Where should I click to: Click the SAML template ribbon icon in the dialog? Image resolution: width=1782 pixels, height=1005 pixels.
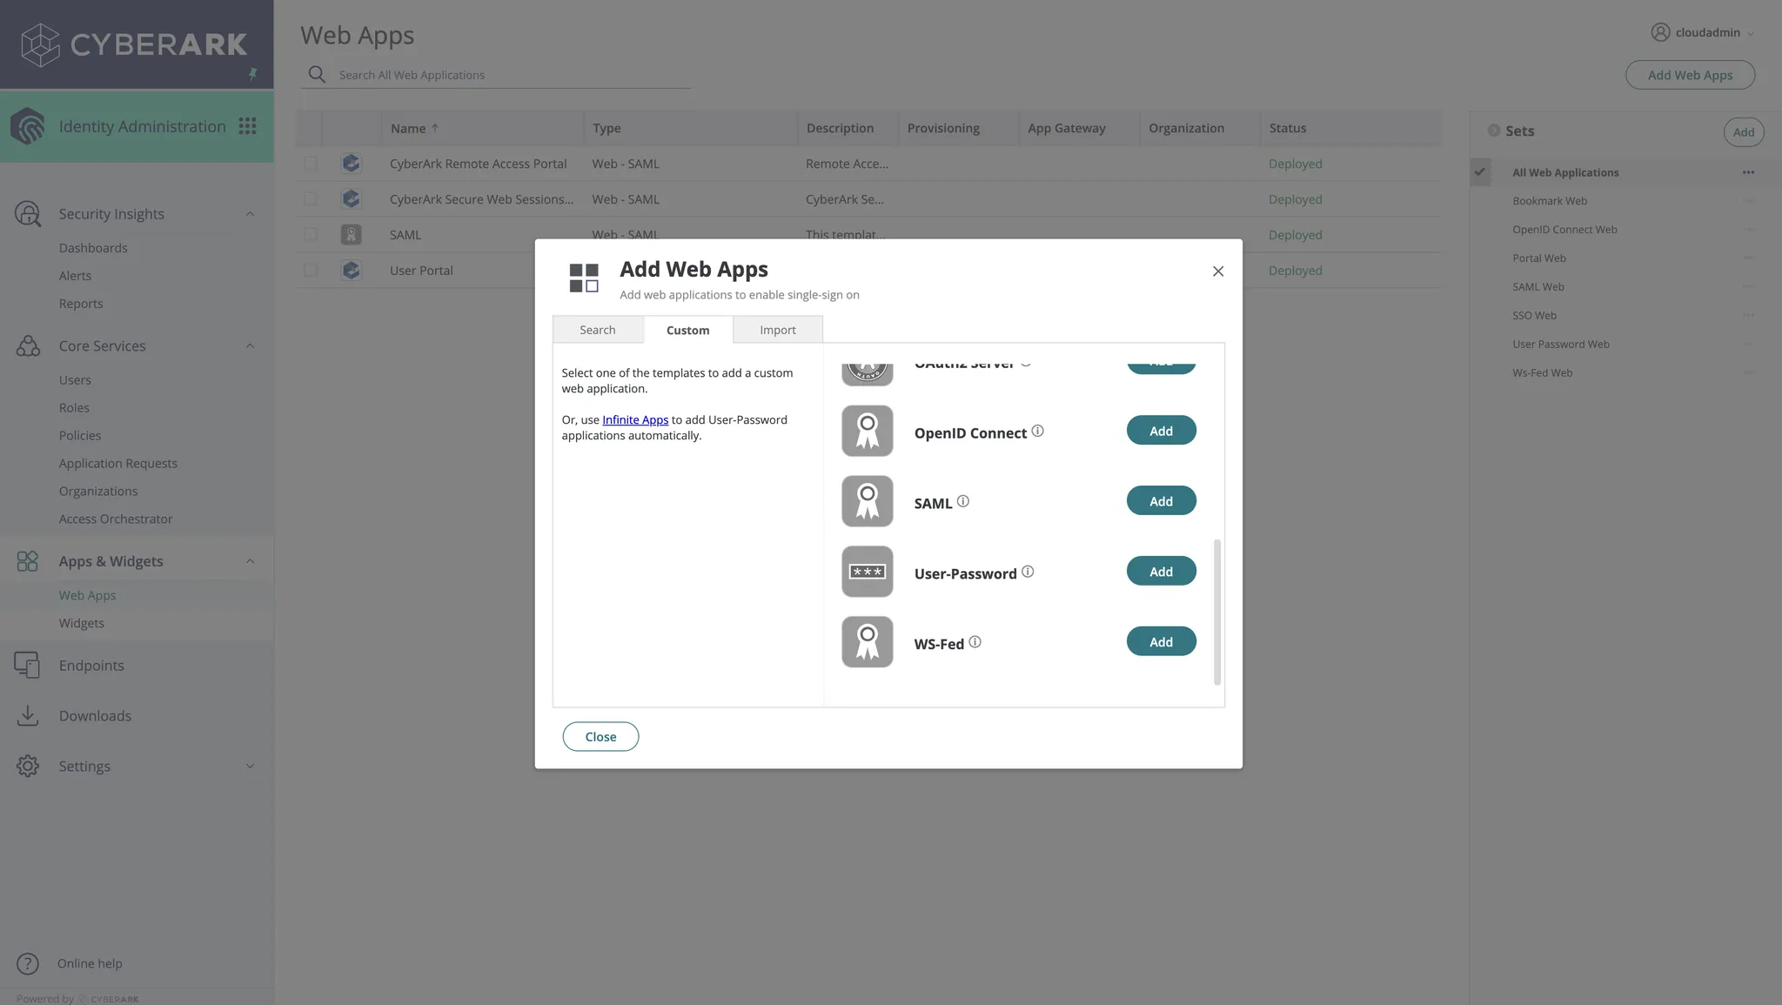tap(868, 501)
